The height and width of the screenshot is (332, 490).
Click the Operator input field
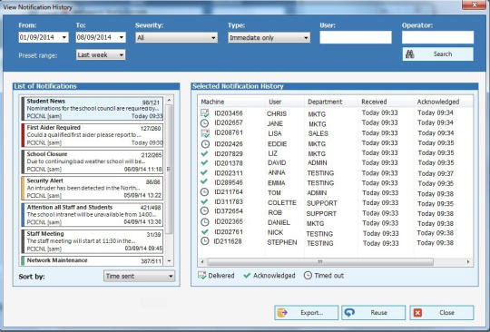(x=437, y=37)
